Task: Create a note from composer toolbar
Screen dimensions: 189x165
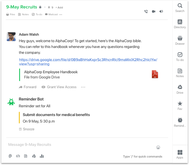Action: (26, 156)
